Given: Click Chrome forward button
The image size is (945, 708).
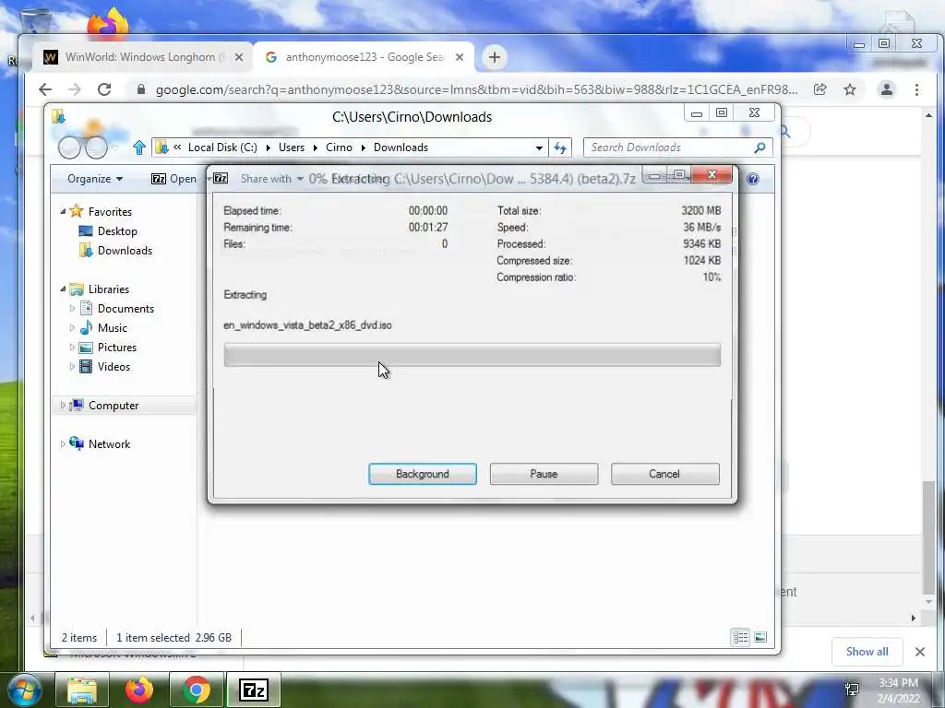Looking at the screenshot, I should pyautogui.click(x=75, y=89).
